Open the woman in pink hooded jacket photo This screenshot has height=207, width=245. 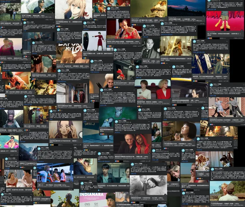11,47
